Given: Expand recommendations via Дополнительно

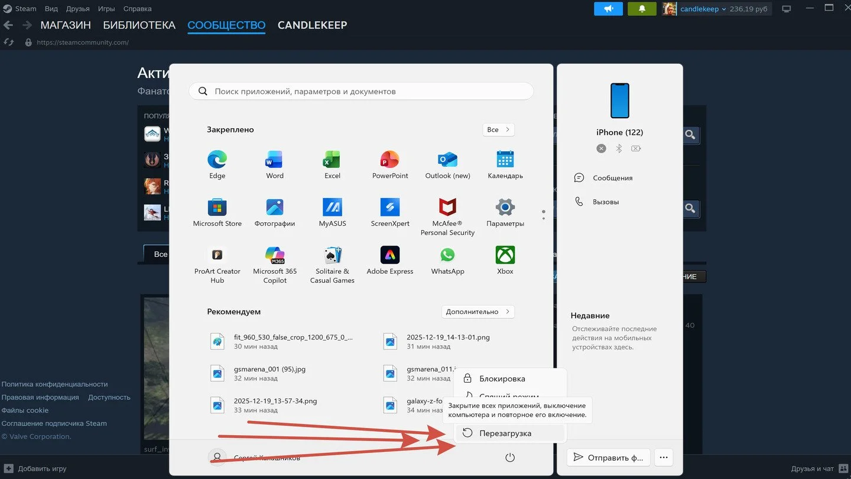Looking at the screenshot, I should [478, 312].
